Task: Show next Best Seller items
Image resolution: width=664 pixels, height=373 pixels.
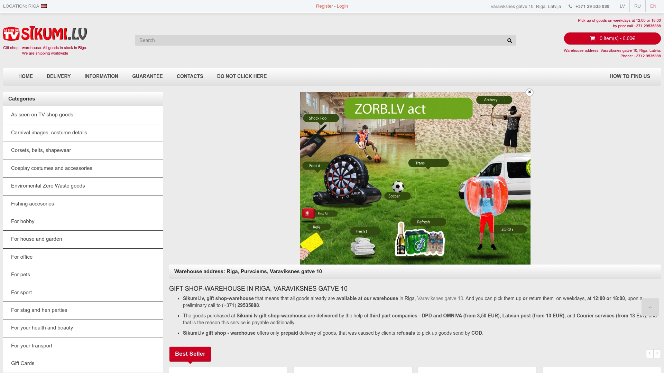Action: [657, 353]
